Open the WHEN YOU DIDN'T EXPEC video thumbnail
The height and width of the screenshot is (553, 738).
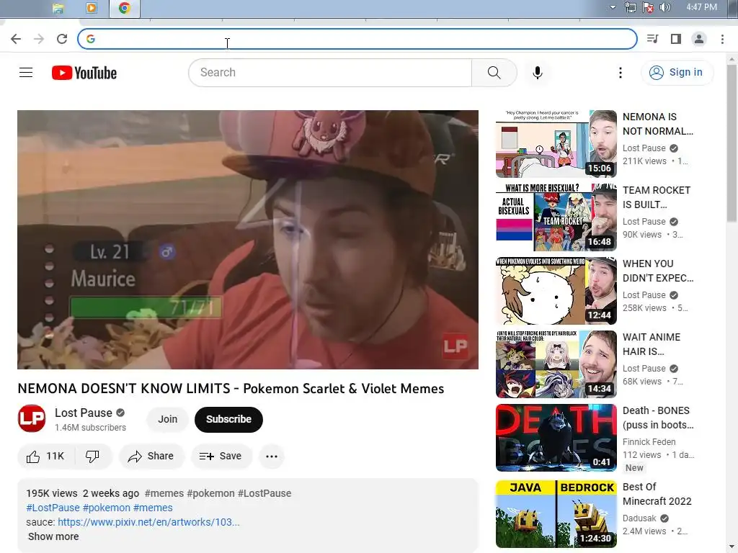[x=556, y=291]
